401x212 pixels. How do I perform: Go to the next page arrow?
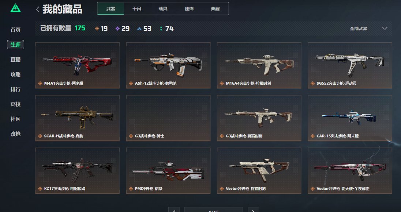pos(253,210)
